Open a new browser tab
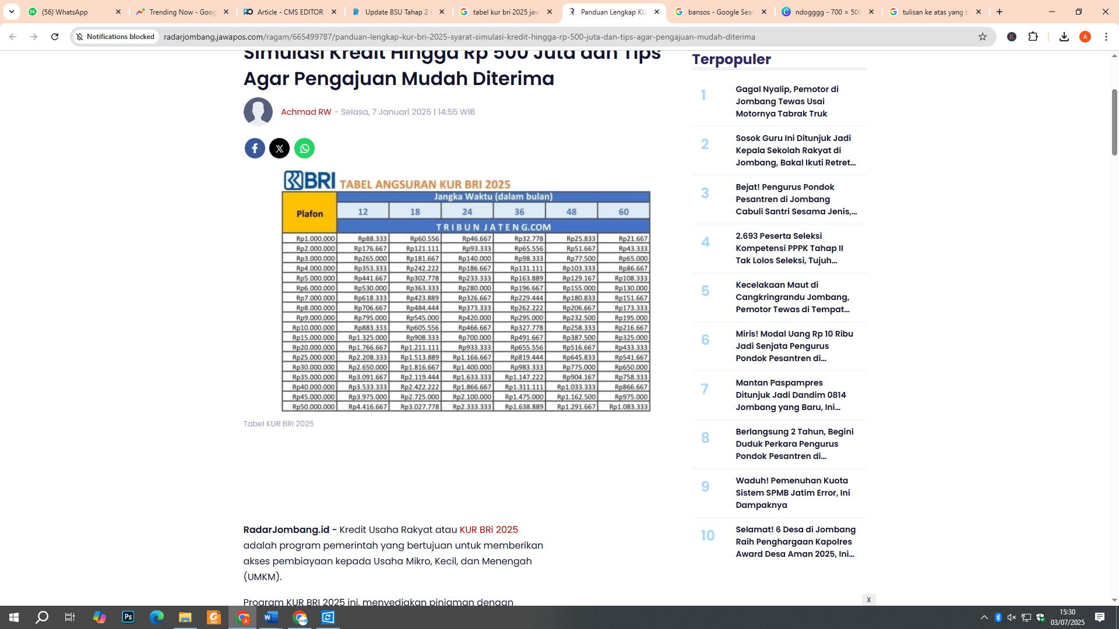This screenshot has width=1119, height=629. [x=1000, y=12]
